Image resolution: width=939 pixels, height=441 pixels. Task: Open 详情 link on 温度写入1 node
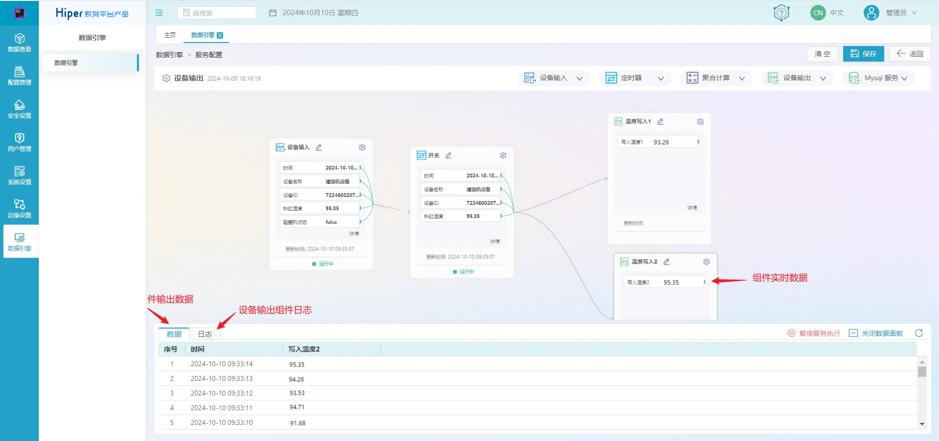point(692,208)
